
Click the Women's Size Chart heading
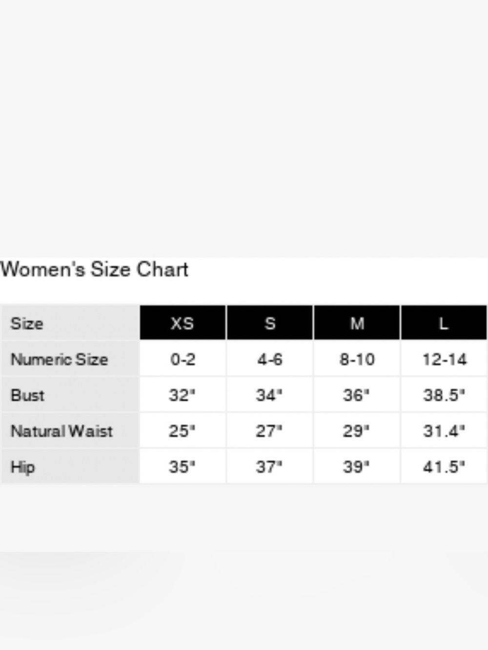pyautogui.click(x=94, y=270)
